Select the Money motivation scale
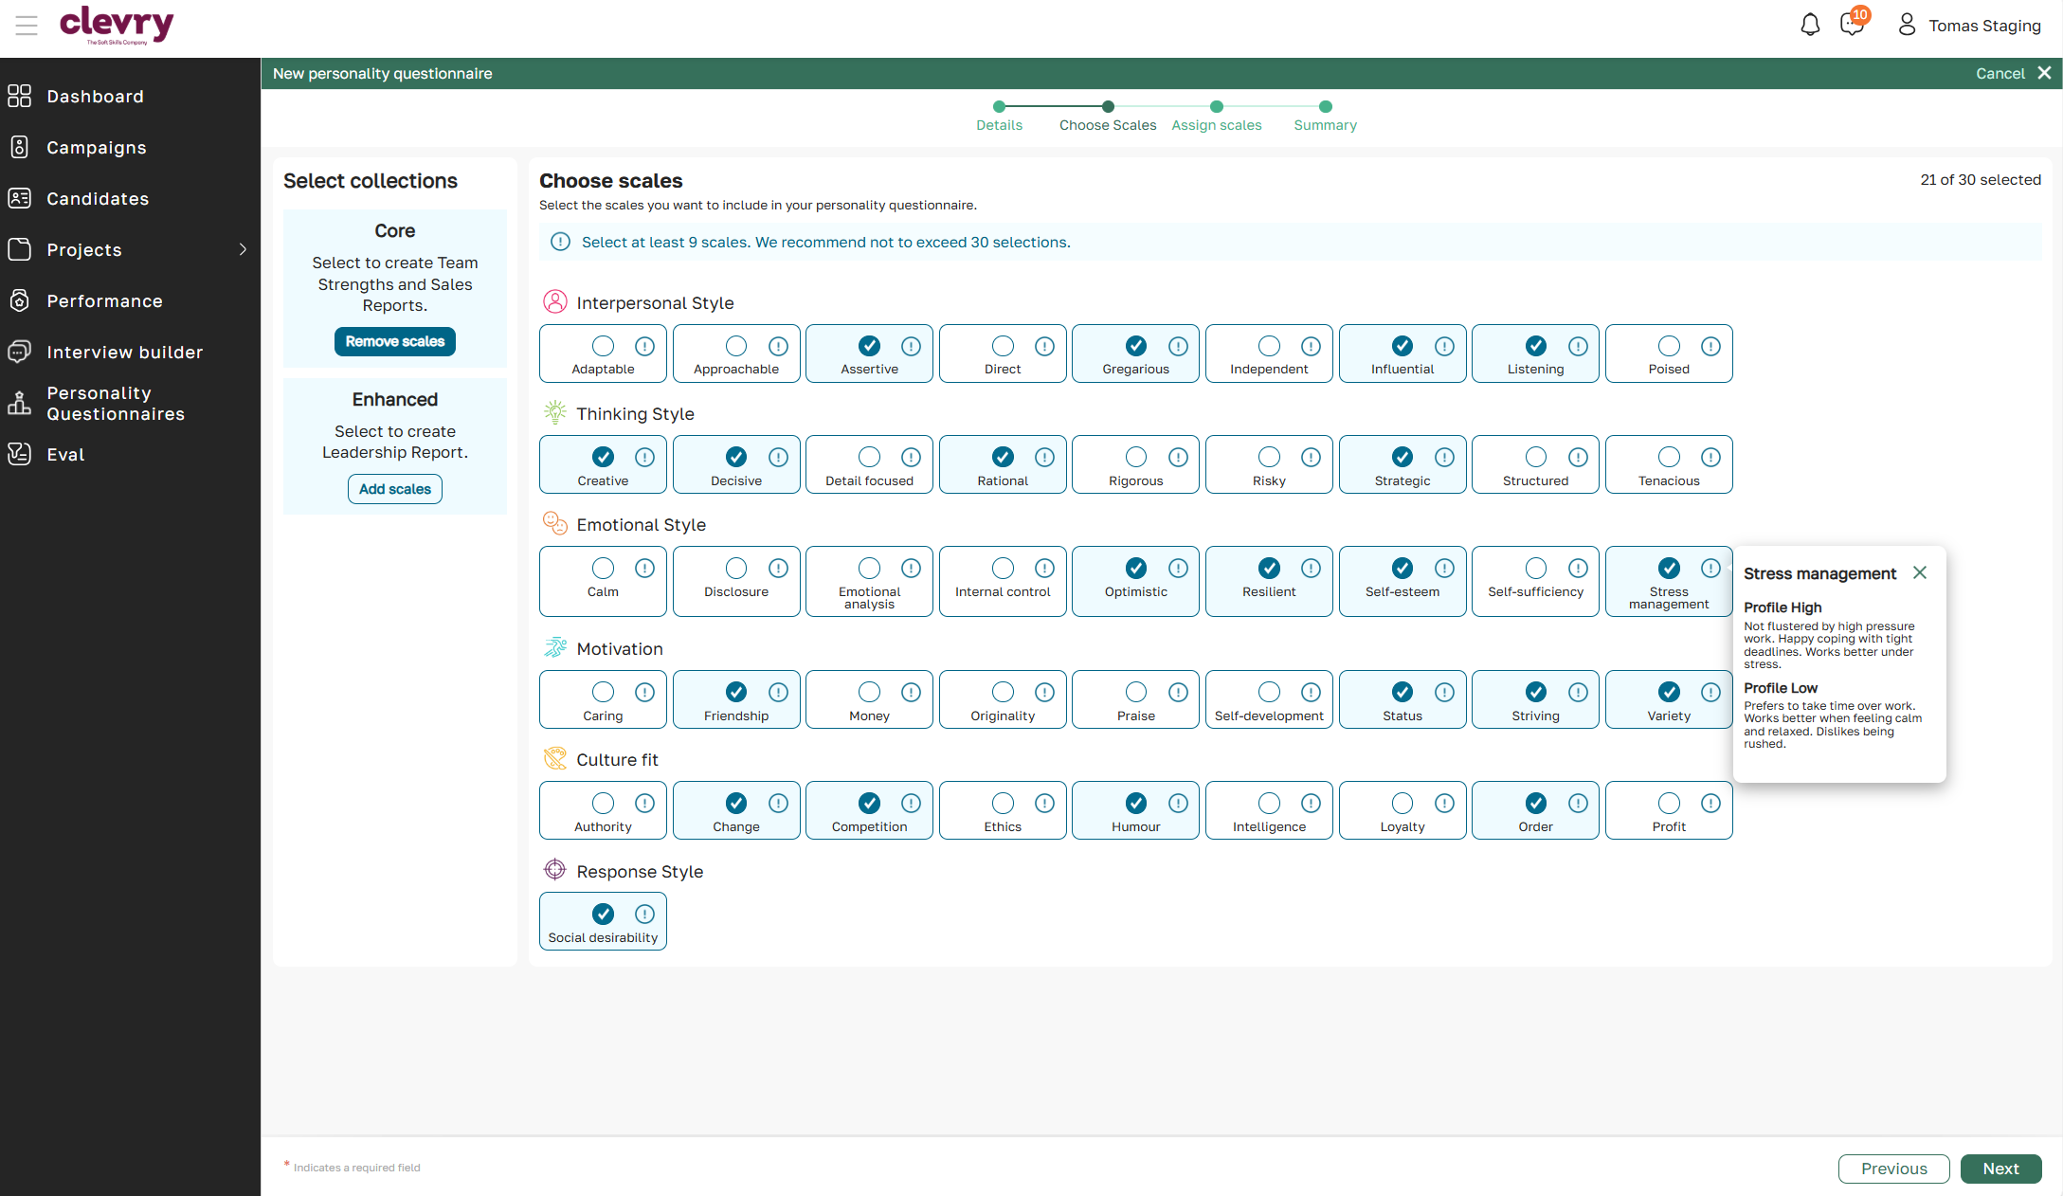 (869, 692)
